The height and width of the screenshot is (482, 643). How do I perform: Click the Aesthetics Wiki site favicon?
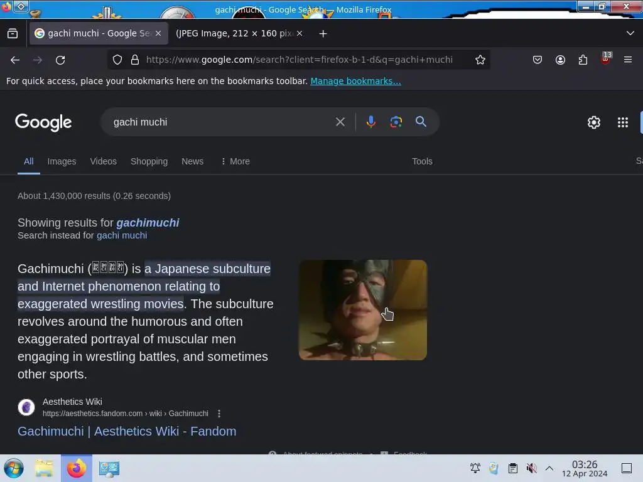pyautogui.click(x=26, y=407)
